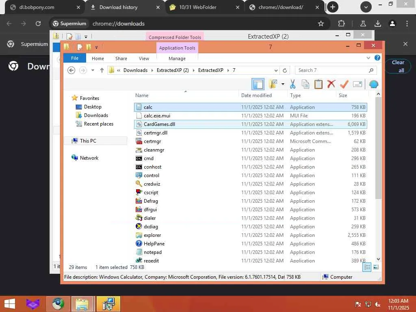
Task: Select the notepad file row
Action: click(x=250, y=252)
